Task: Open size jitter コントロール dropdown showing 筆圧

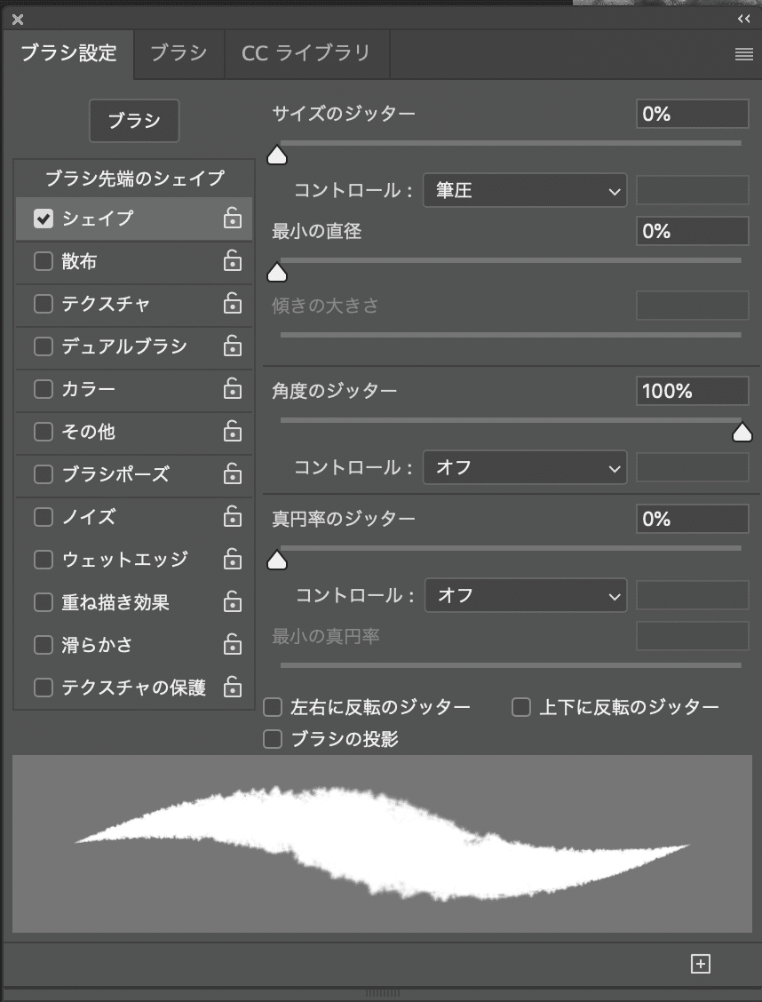Action: pyautogui.click(x=525, y=190)
